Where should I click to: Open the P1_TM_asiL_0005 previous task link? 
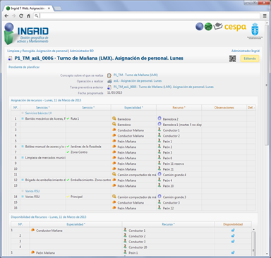click(x=164, y=87)
